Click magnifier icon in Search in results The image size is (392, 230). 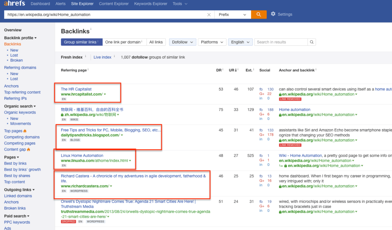[x=312, y=42]
